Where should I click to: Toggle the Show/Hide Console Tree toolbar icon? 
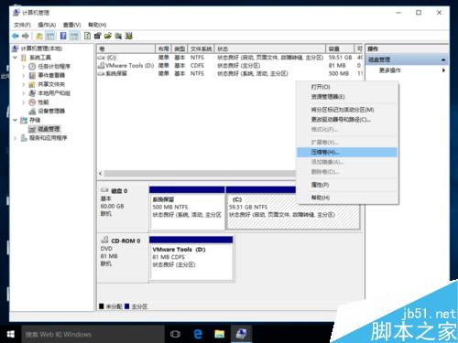tap(50, 36)
